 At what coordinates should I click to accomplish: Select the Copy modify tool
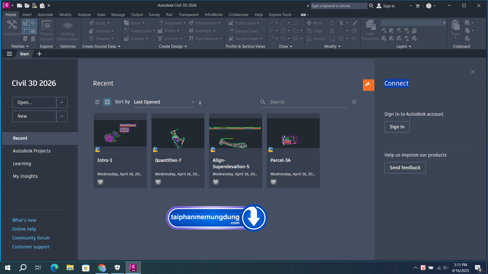pos(314,31)
